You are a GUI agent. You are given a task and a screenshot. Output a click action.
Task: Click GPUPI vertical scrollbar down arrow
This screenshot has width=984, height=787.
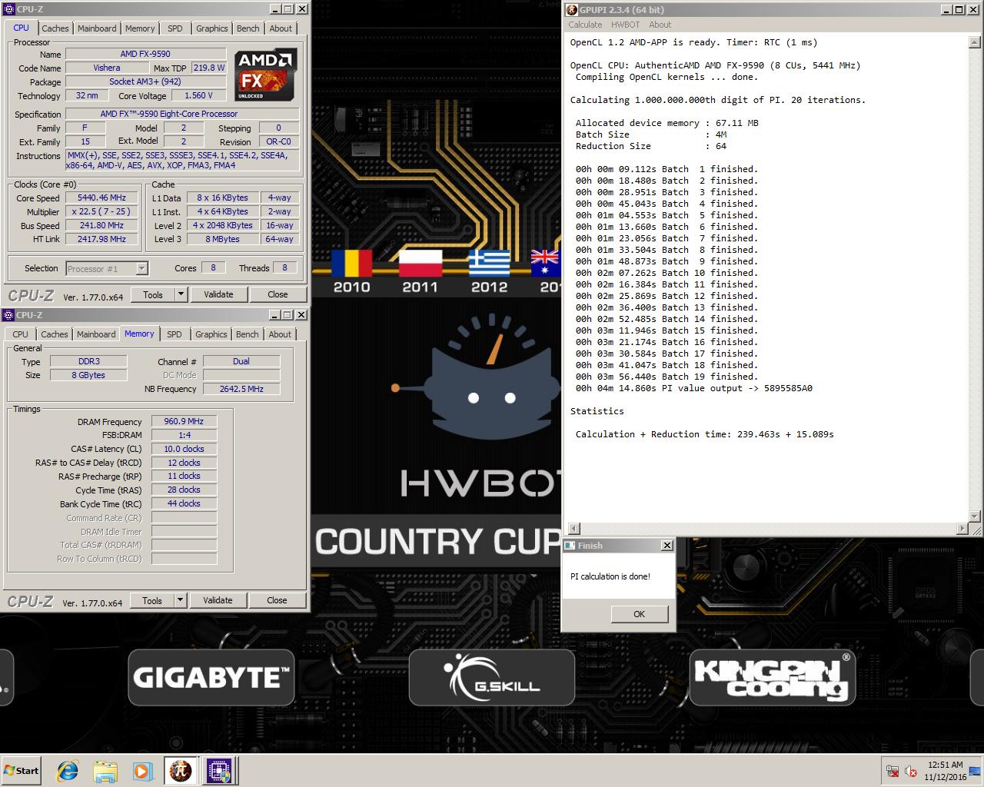coord(976,516)
